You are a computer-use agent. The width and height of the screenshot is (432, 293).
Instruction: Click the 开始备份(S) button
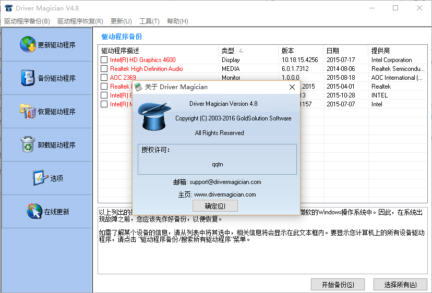pyautogui.click(x=338, y=285)
